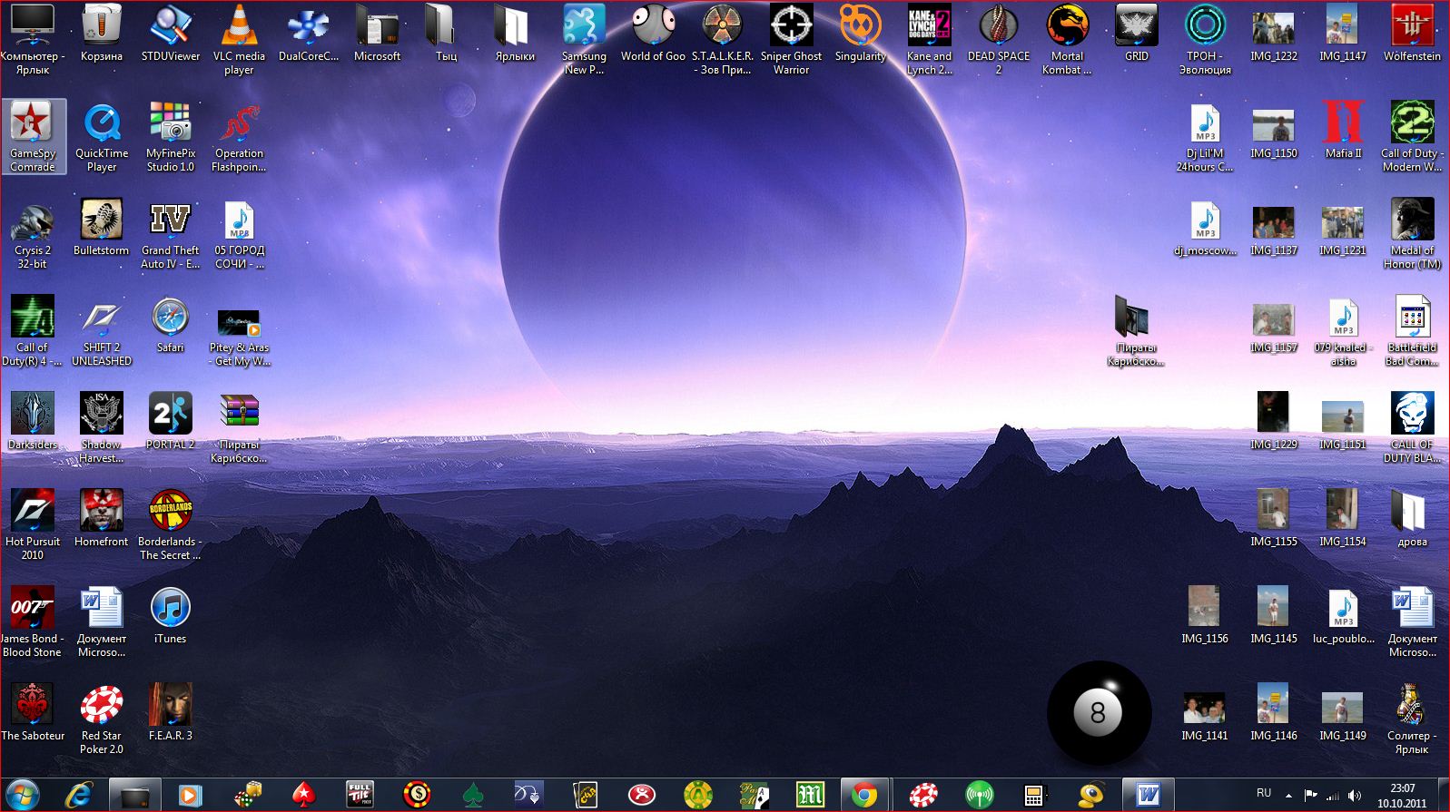
Task: Open the Mortal Kombat game shortcut
Action: pos(1067,27)
